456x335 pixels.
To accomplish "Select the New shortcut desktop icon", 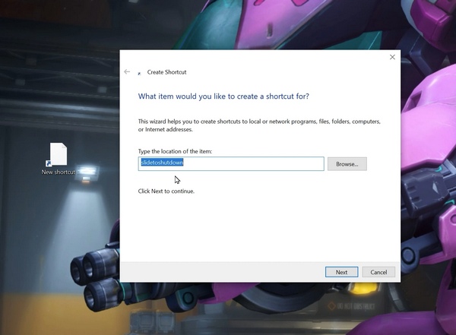I will pyautogui.click(x=59, y=155).
